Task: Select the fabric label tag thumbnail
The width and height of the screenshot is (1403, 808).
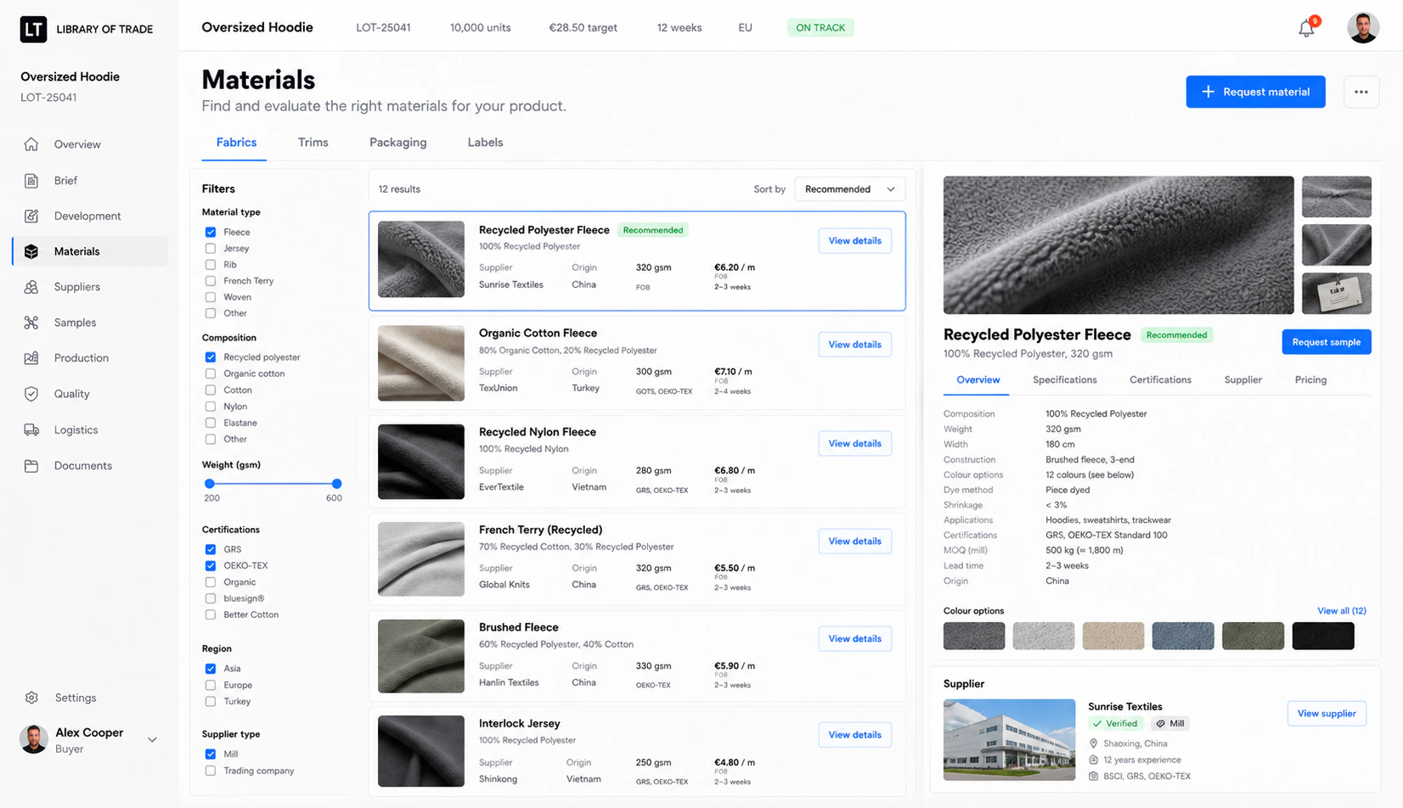Action: tap(1337, 294)
